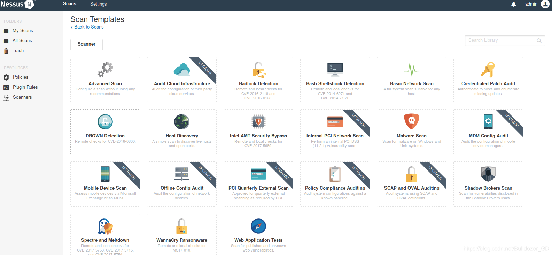Click UPGRADE ribbon on Audit Cloud Infrastructure
This screenshot has height=255, width=552.
click(x=205, y=68)
